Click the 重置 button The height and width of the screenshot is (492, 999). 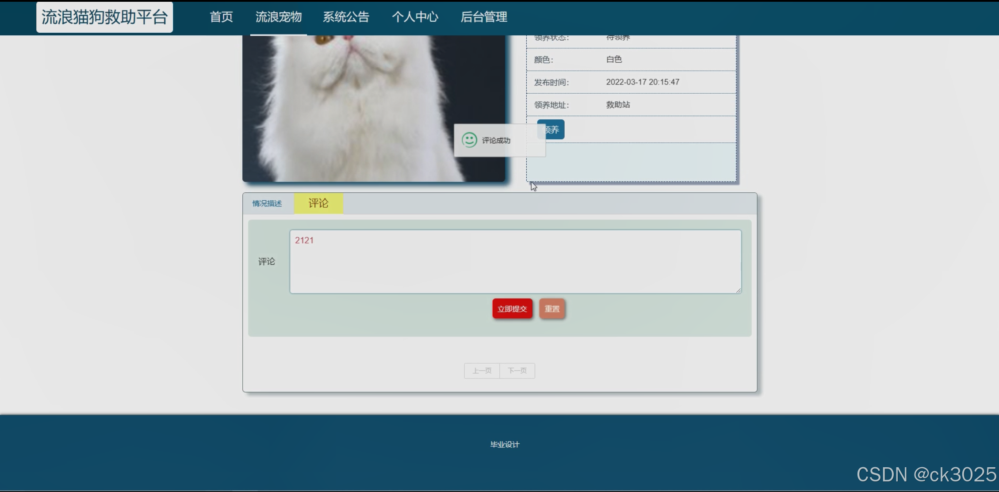[552, 309]
